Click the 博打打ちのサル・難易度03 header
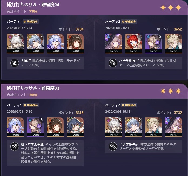The width and height of the screenshot is (188, 176). coord(33,88)
